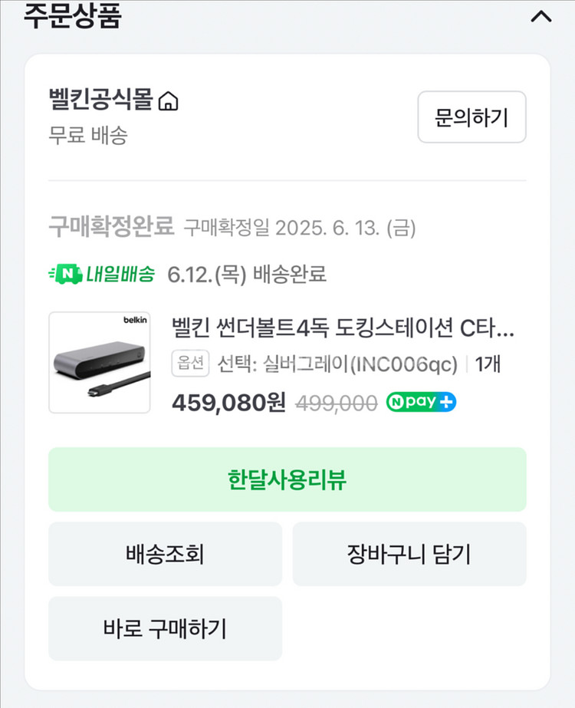
Task: Click the 주문상품 section header
Action: (x=73, y=16)
